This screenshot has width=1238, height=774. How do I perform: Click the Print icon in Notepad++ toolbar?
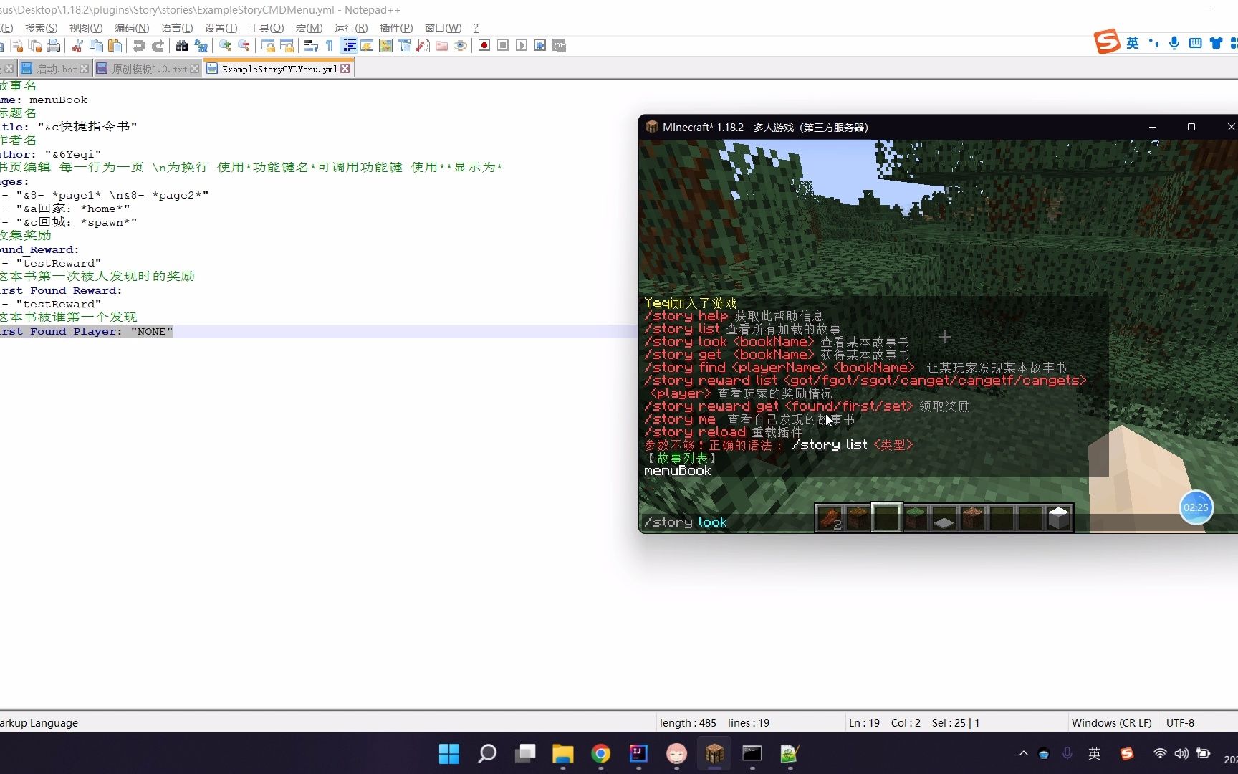coord(54,46)
